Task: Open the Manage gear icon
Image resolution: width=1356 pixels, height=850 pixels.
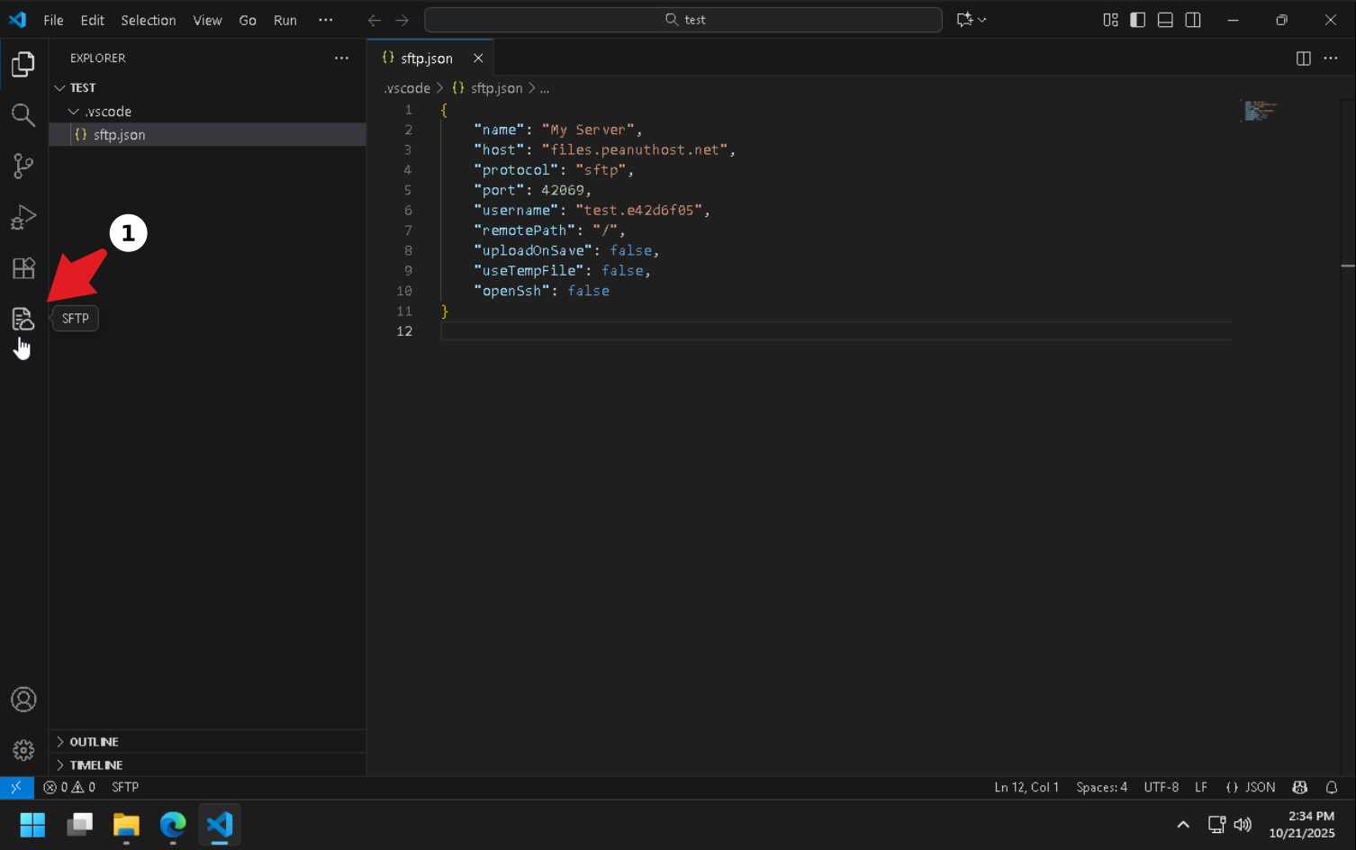Action: [23, 750]
